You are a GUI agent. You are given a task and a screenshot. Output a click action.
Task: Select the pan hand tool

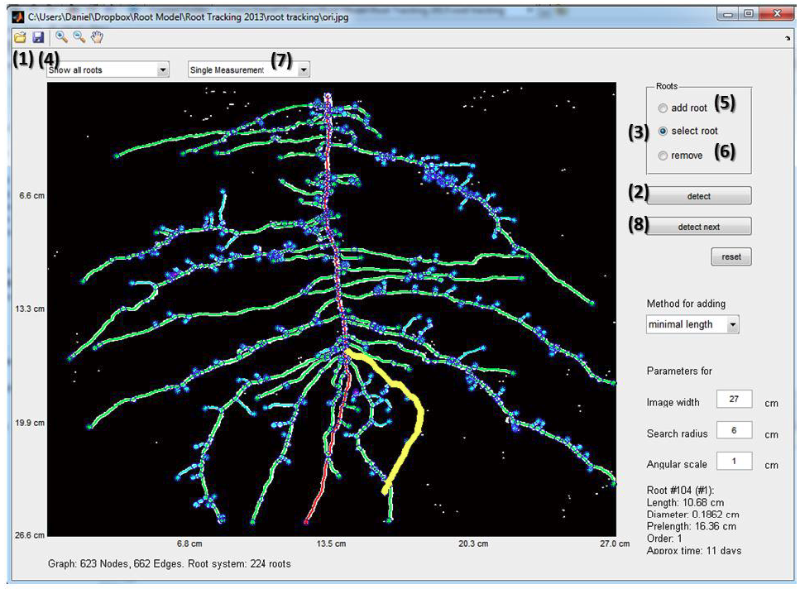(x=97, y=36)
